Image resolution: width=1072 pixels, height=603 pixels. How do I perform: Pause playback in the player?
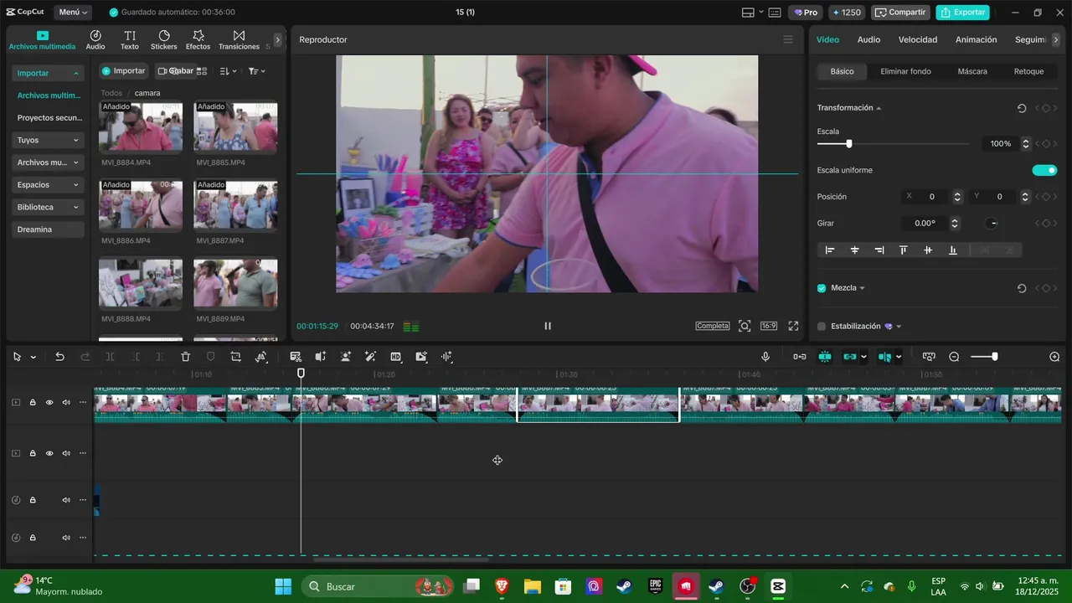pyautogui.click(x=548, y=326)
